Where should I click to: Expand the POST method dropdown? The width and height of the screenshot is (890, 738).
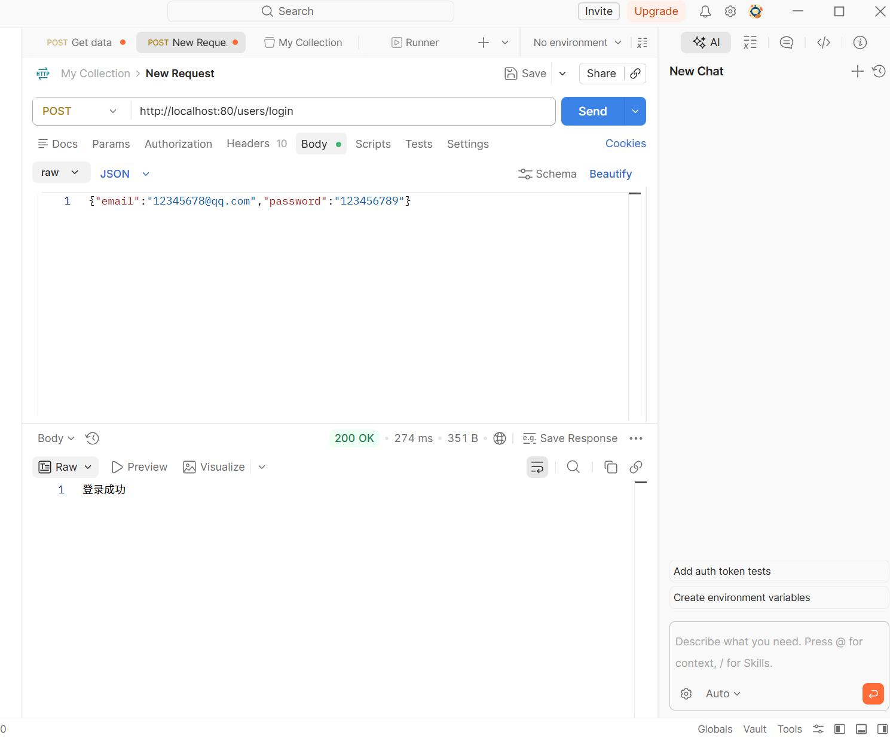[80, 111]
